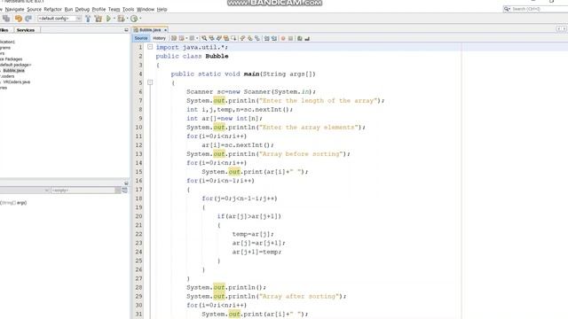The image size is (568, 319).
Task: Close the Bubble.java editor tab
Action: click(166, 30)
